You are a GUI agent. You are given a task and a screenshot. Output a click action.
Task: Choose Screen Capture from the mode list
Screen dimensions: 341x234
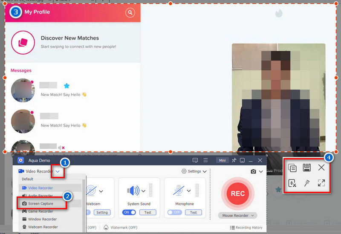pyautogui.click(x=41, y=204)
